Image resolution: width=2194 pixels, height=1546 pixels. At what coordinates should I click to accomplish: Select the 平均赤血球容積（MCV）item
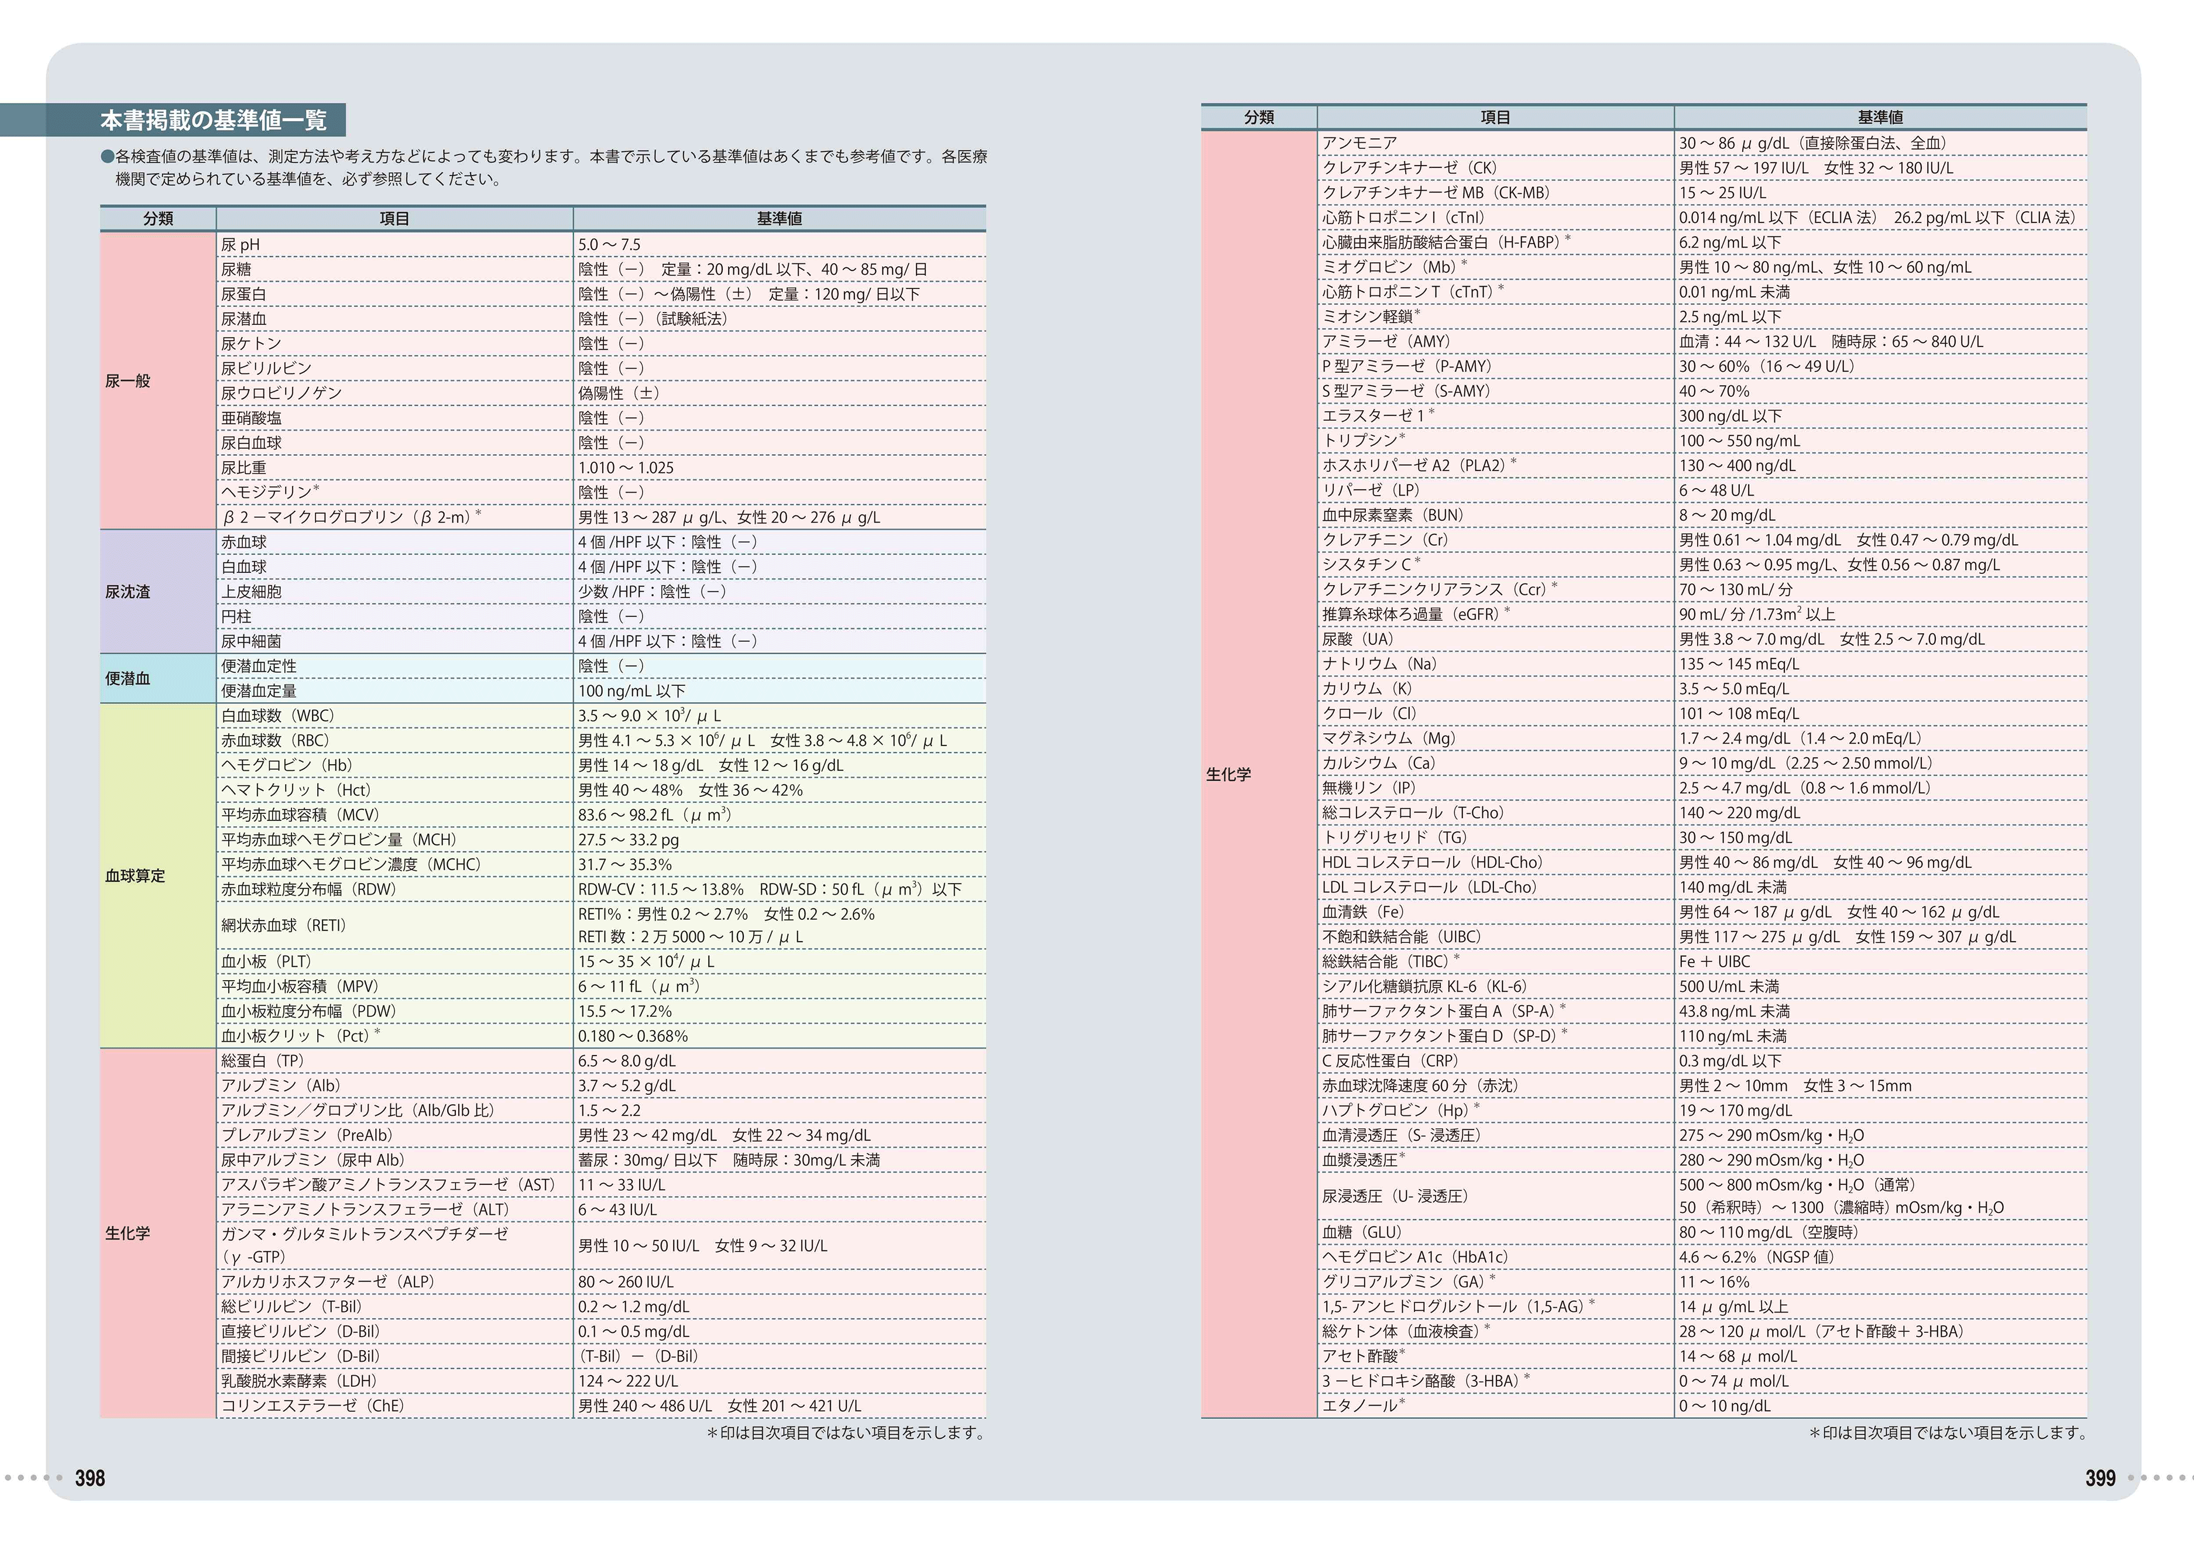(302, 815)
